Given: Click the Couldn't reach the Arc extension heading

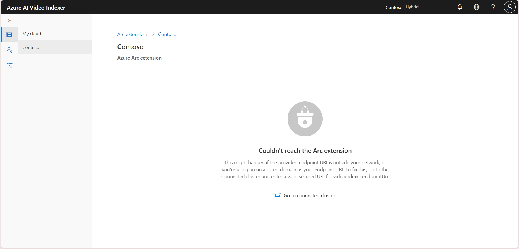Looking at the screenshot, I should [x=305, y=151].
